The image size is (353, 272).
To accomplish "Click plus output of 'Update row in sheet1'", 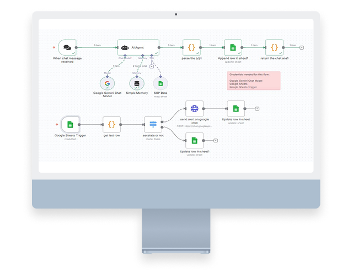I will click(x=216, y=141).
